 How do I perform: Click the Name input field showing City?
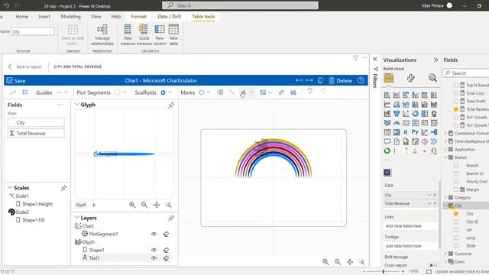pos(33,31)
